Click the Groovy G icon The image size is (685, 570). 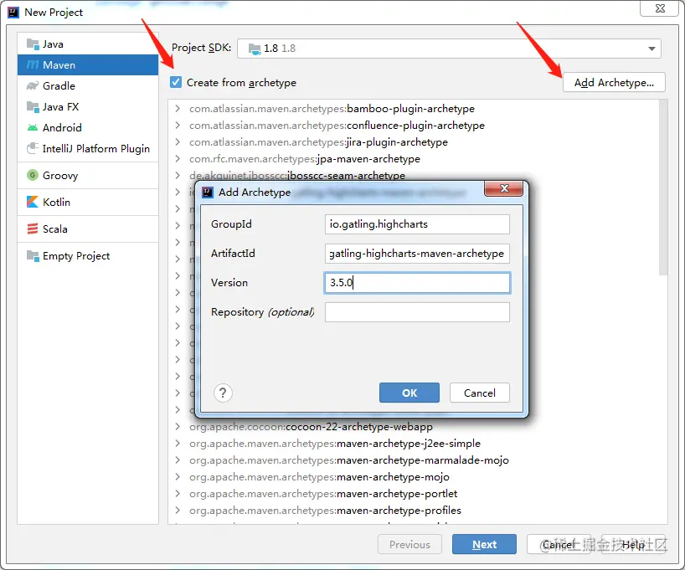coord(33,175)
